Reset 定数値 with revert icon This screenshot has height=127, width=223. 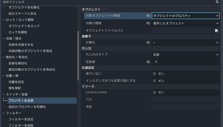point(148,62)
